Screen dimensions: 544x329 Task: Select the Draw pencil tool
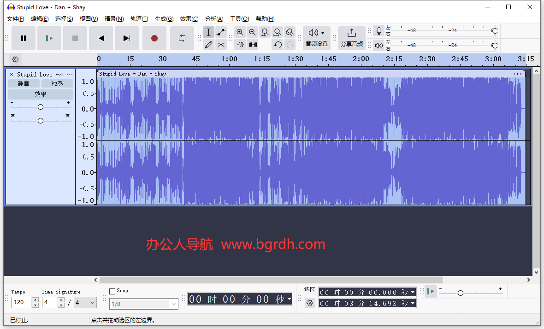point(208,45)
